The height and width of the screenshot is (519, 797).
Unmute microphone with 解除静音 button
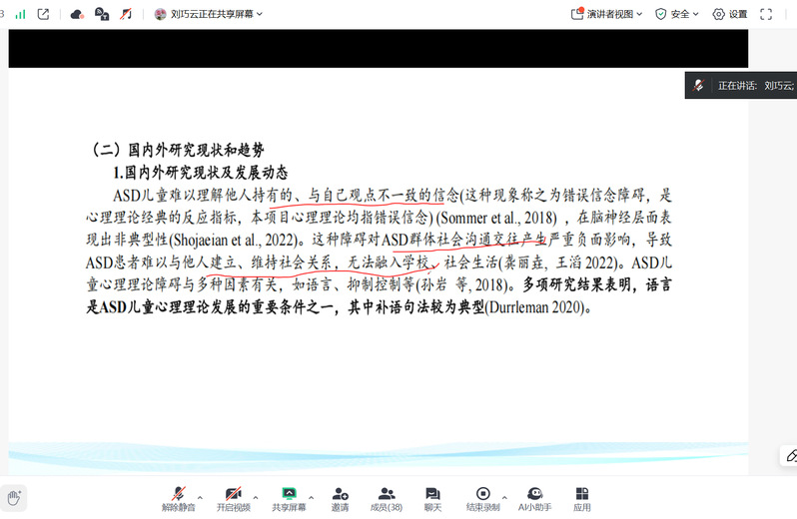(178, 498)
